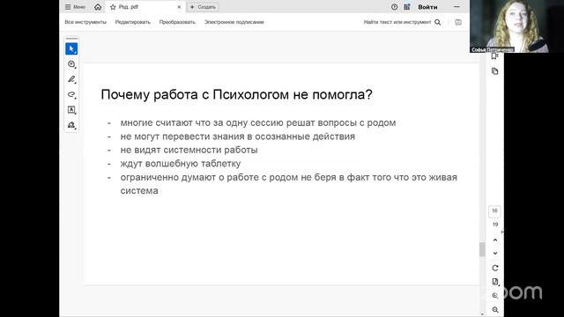Click the zoom out magnifier icon
The height and width of the screenshot is (317, 564).
click(x=495, y=309)
